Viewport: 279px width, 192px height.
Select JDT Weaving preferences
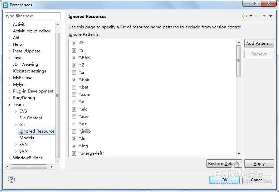25,64
